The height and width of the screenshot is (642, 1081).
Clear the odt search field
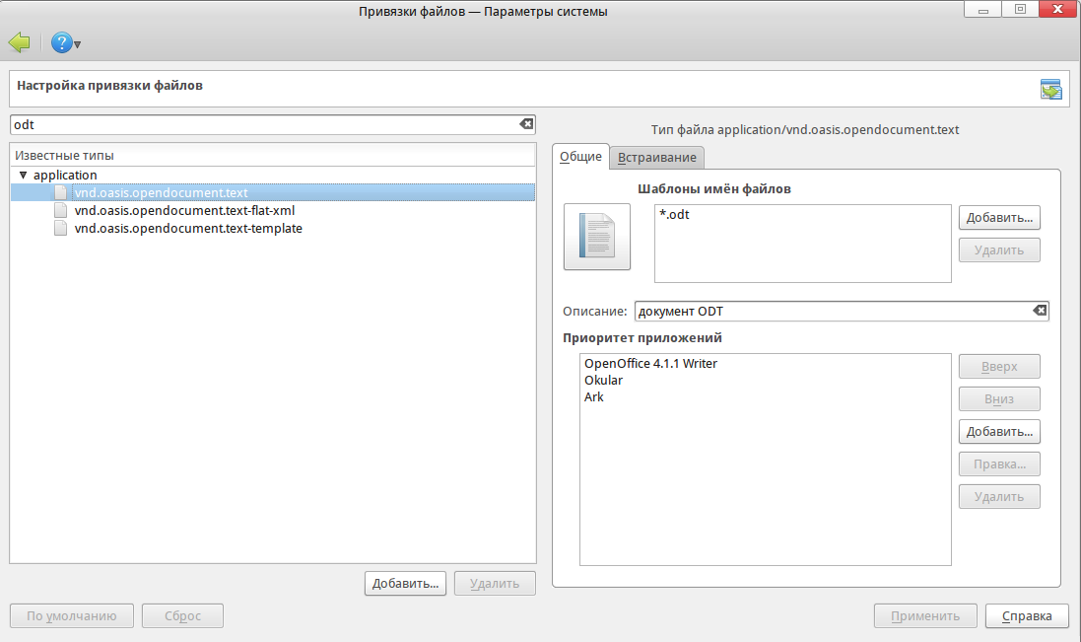click(x=526, y=124)
